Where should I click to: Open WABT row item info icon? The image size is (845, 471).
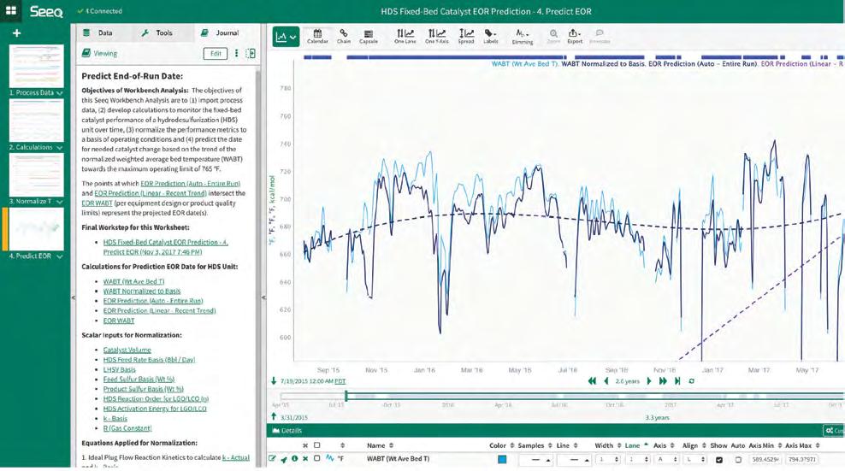tap(294, 458)
